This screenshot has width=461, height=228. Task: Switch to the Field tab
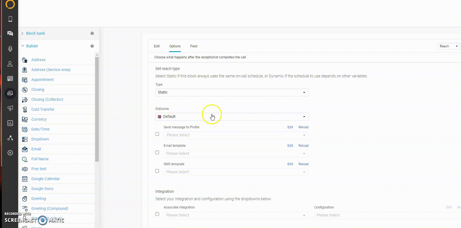click(194, 46)
